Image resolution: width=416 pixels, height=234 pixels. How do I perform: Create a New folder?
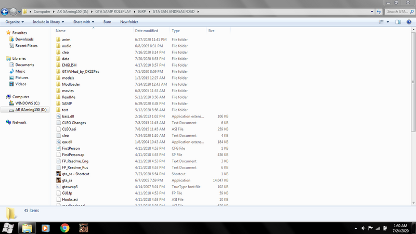point(129,22)
